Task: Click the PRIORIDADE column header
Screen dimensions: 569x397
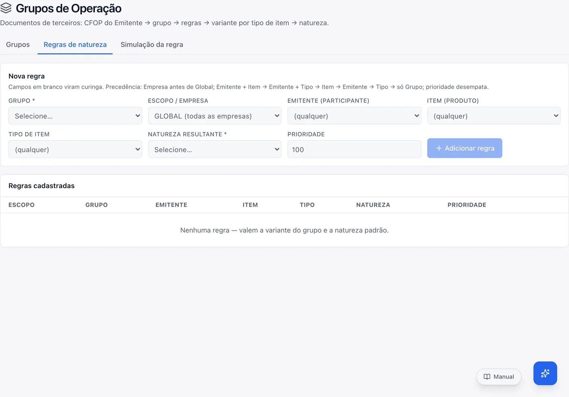Action: [467, 205]
